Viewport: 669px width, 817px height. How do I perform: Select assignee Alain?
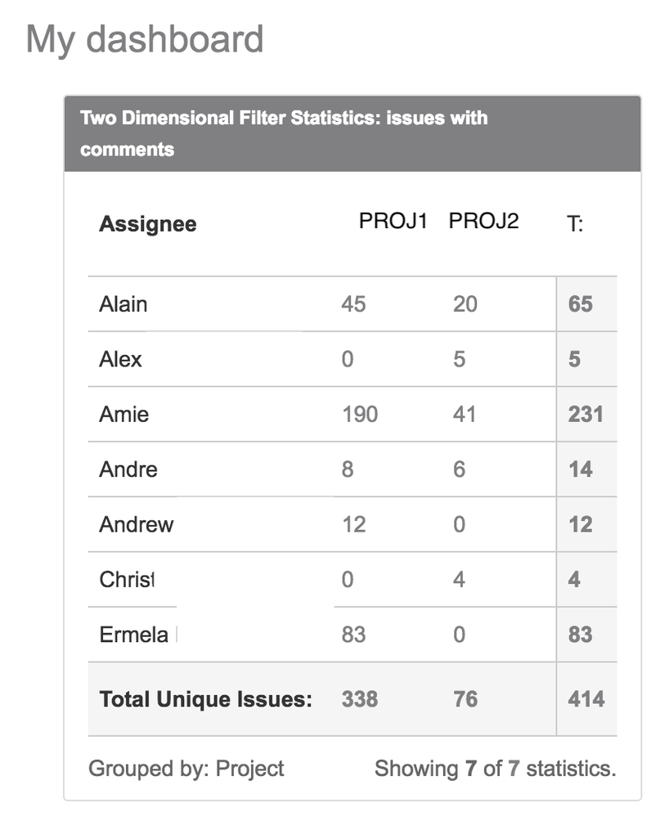point(123,303)
